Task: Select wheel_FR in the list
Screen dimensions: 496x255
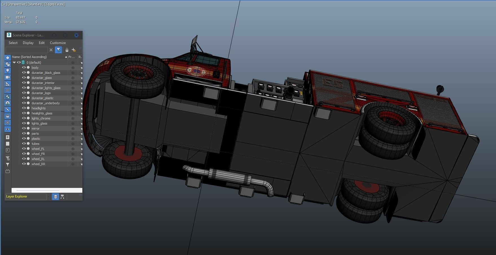Action: point(38,154)
